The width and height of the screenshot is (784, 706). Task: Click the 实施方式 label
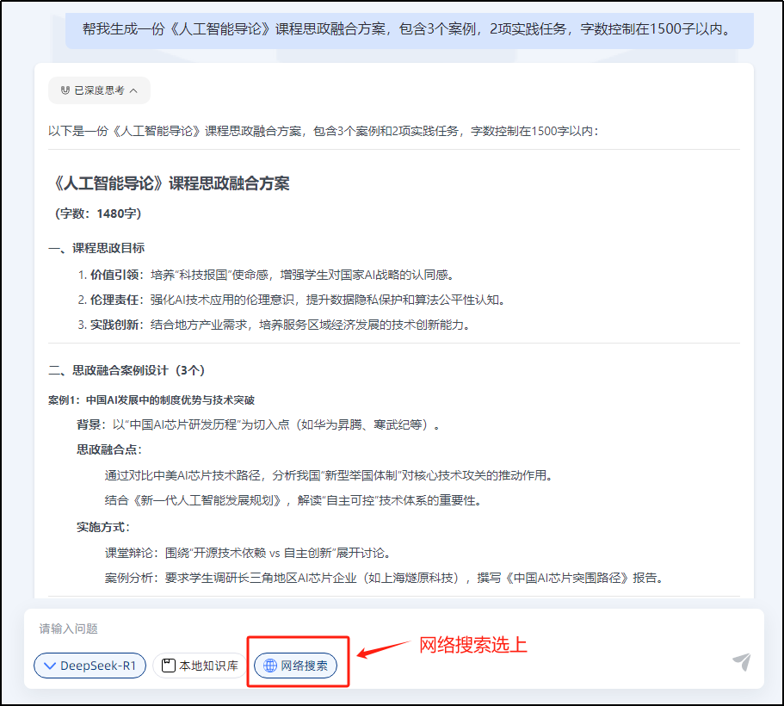point(103,528)
